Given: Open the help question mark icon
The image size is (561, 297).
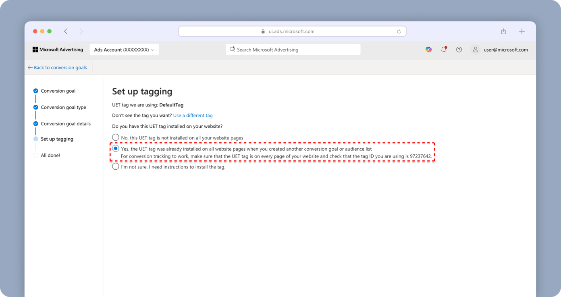Looking at the screenshot, I should (459, 50).
